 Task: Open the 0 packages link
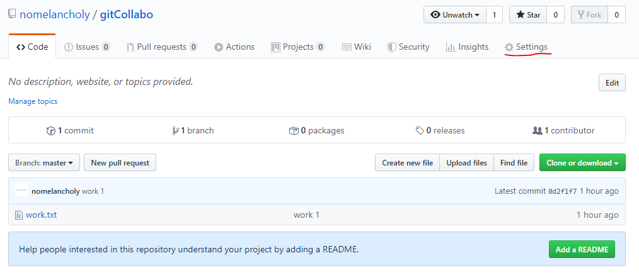pyautogui.click(x=316, y=131)
